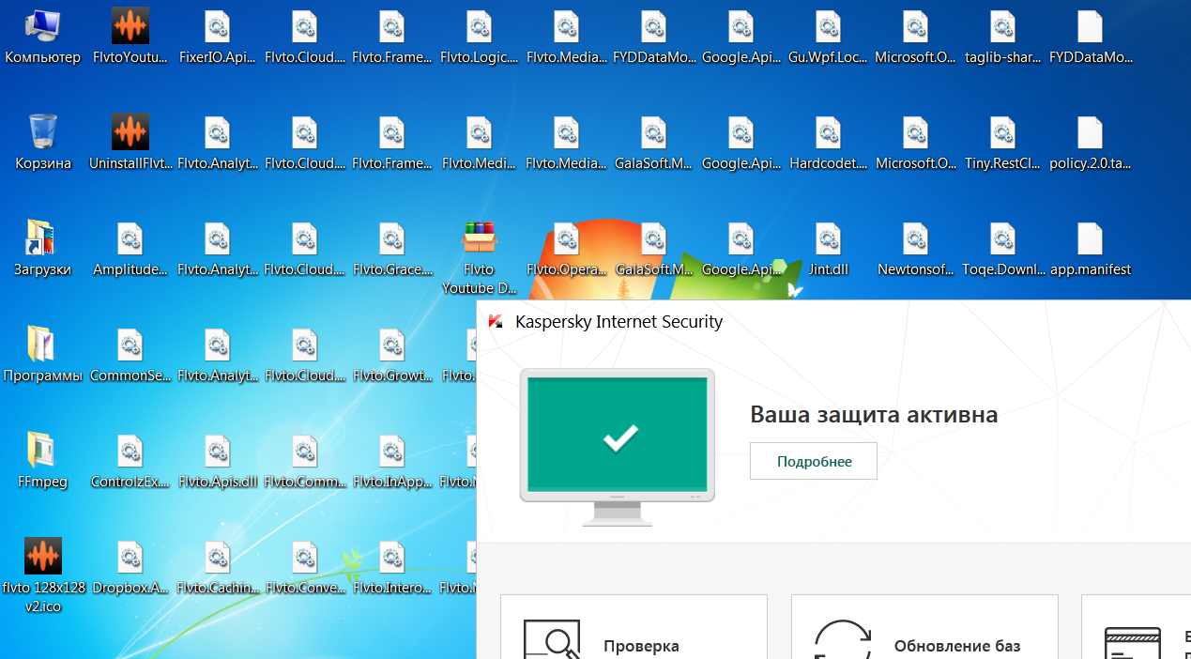
Task: Select the Flvto.Cachin... file
Action: (x=218, y=568)
